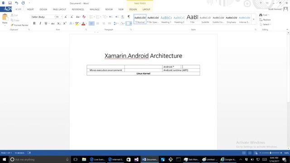Decrease the paragraph indent
The image size is (290, 163).
[111, 17]
